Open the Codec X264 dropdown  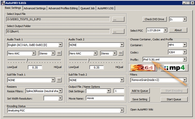(185, 52)
